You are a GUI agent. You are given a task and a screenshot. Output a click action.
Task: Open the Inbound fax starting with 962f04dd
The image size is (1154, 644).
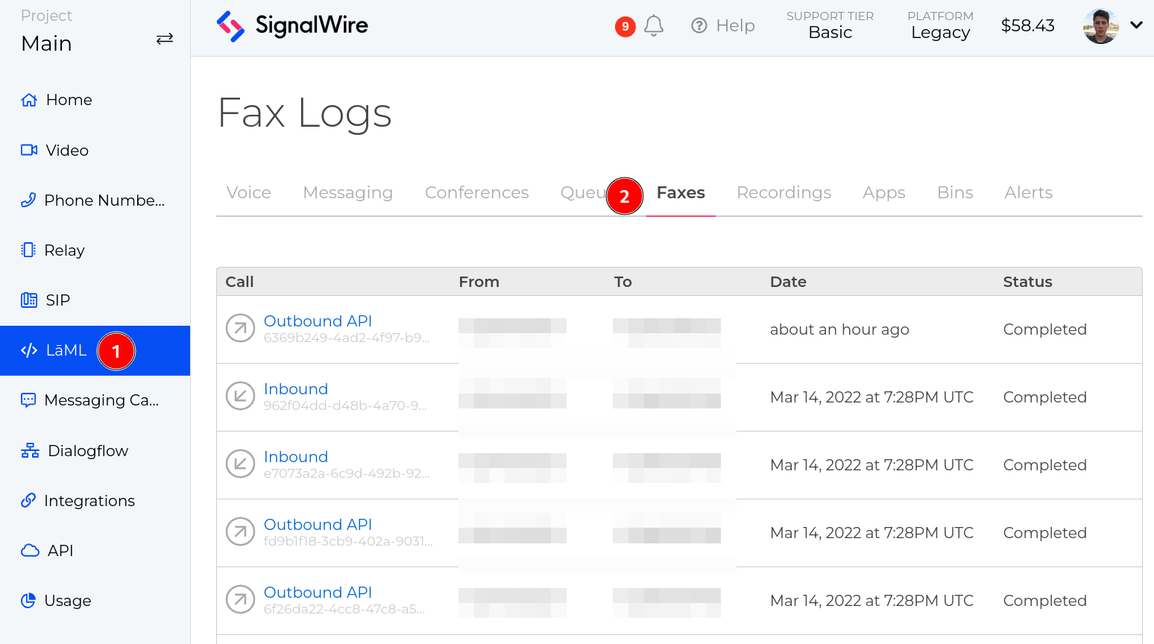(296, 388)
